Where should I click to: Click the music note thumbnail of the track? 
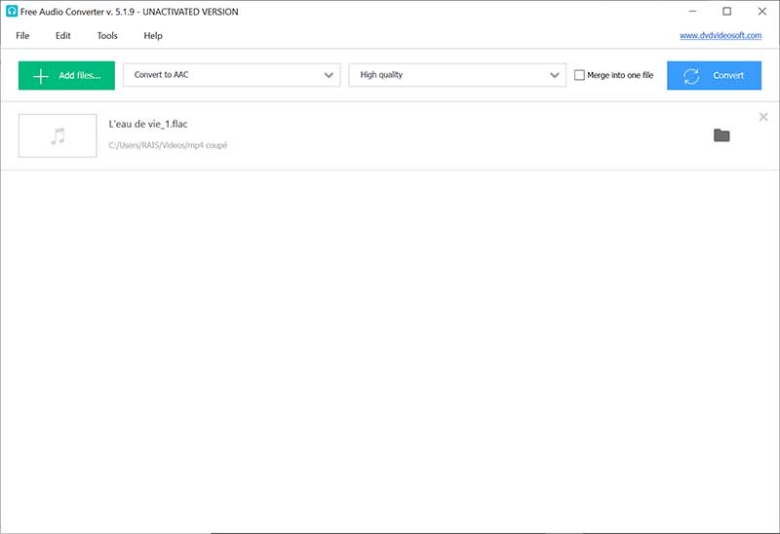pyautogui.click(x=58, y=135)
